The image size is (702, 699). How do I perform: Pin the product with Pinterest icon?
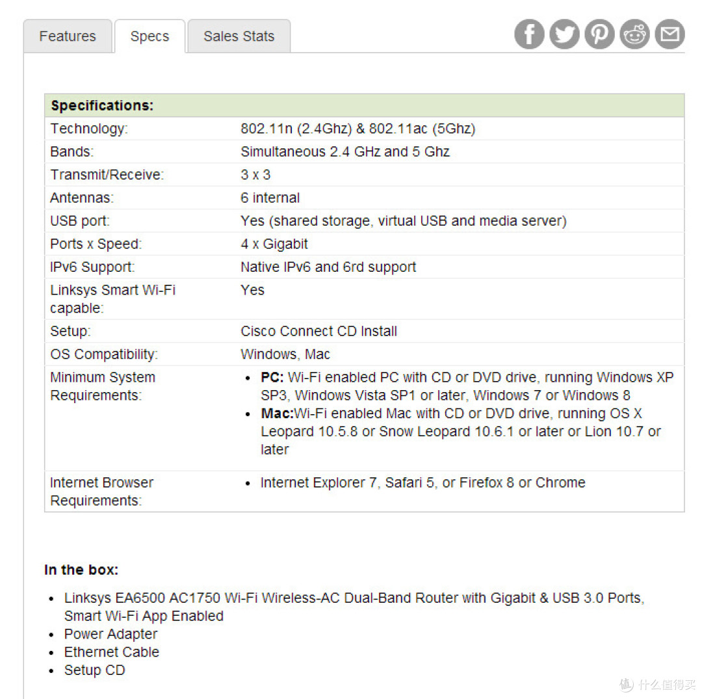tap(599, 34)
